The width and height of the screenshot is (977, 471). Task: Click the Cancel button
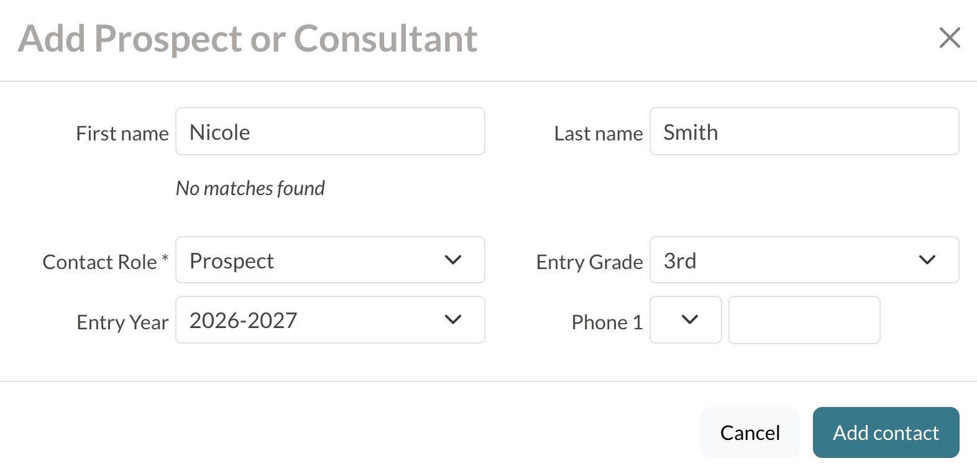[750, 432]
